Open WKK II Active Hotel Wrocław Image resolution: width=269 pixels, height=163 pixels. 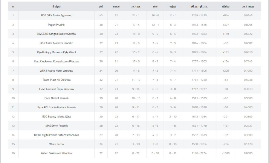click(x=56, y=71)
